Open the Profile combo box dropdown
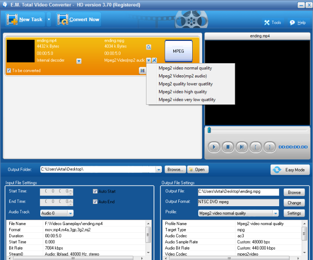The width and height of the screenshot is (313, 260). 276,213
